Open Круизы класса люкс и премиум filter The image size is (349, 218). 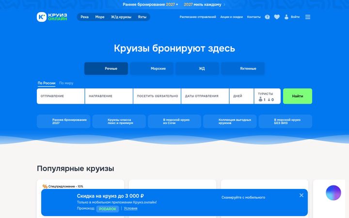[x=119, y=121]
